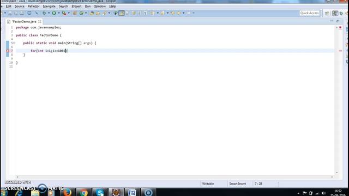Maximize the editor area
Screen dimensions: 349x196
click(338, 21)
